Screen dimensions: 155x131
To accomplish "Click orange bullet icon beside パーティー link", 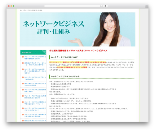I will [23, 63].
